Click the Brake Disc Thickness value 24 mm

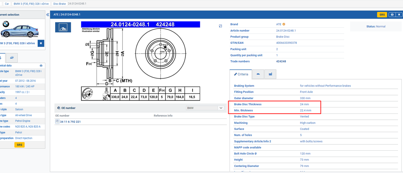coord(304,104)
